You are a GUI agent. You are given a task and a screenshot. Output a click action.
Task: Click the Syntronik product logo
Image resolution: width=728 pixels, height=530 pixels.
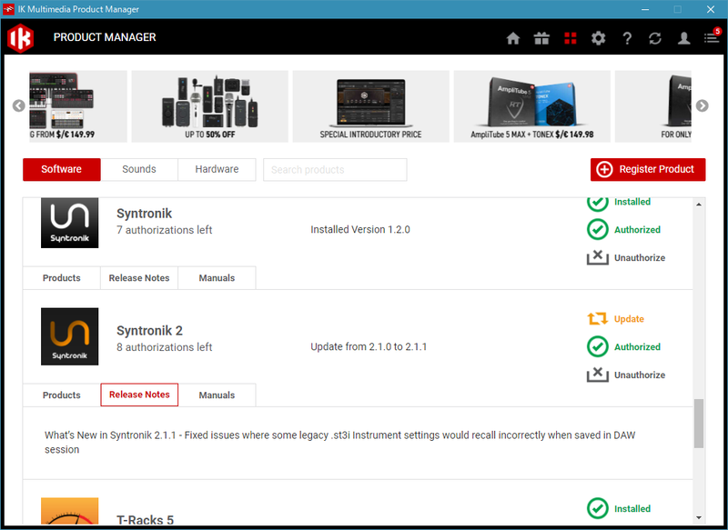[70, 223]
